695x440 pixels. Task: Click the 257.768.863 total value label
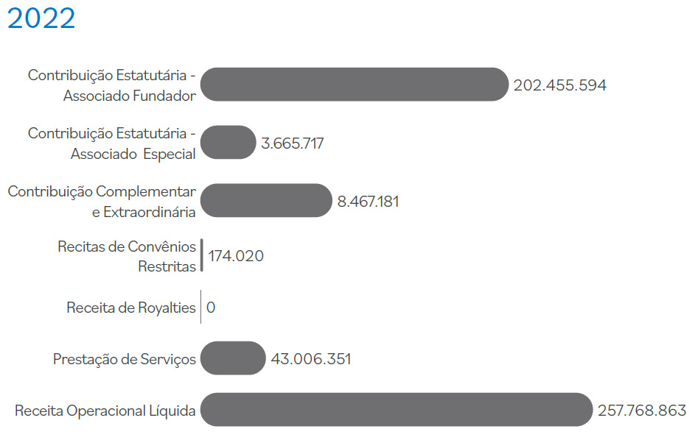(x=642, y=410)
